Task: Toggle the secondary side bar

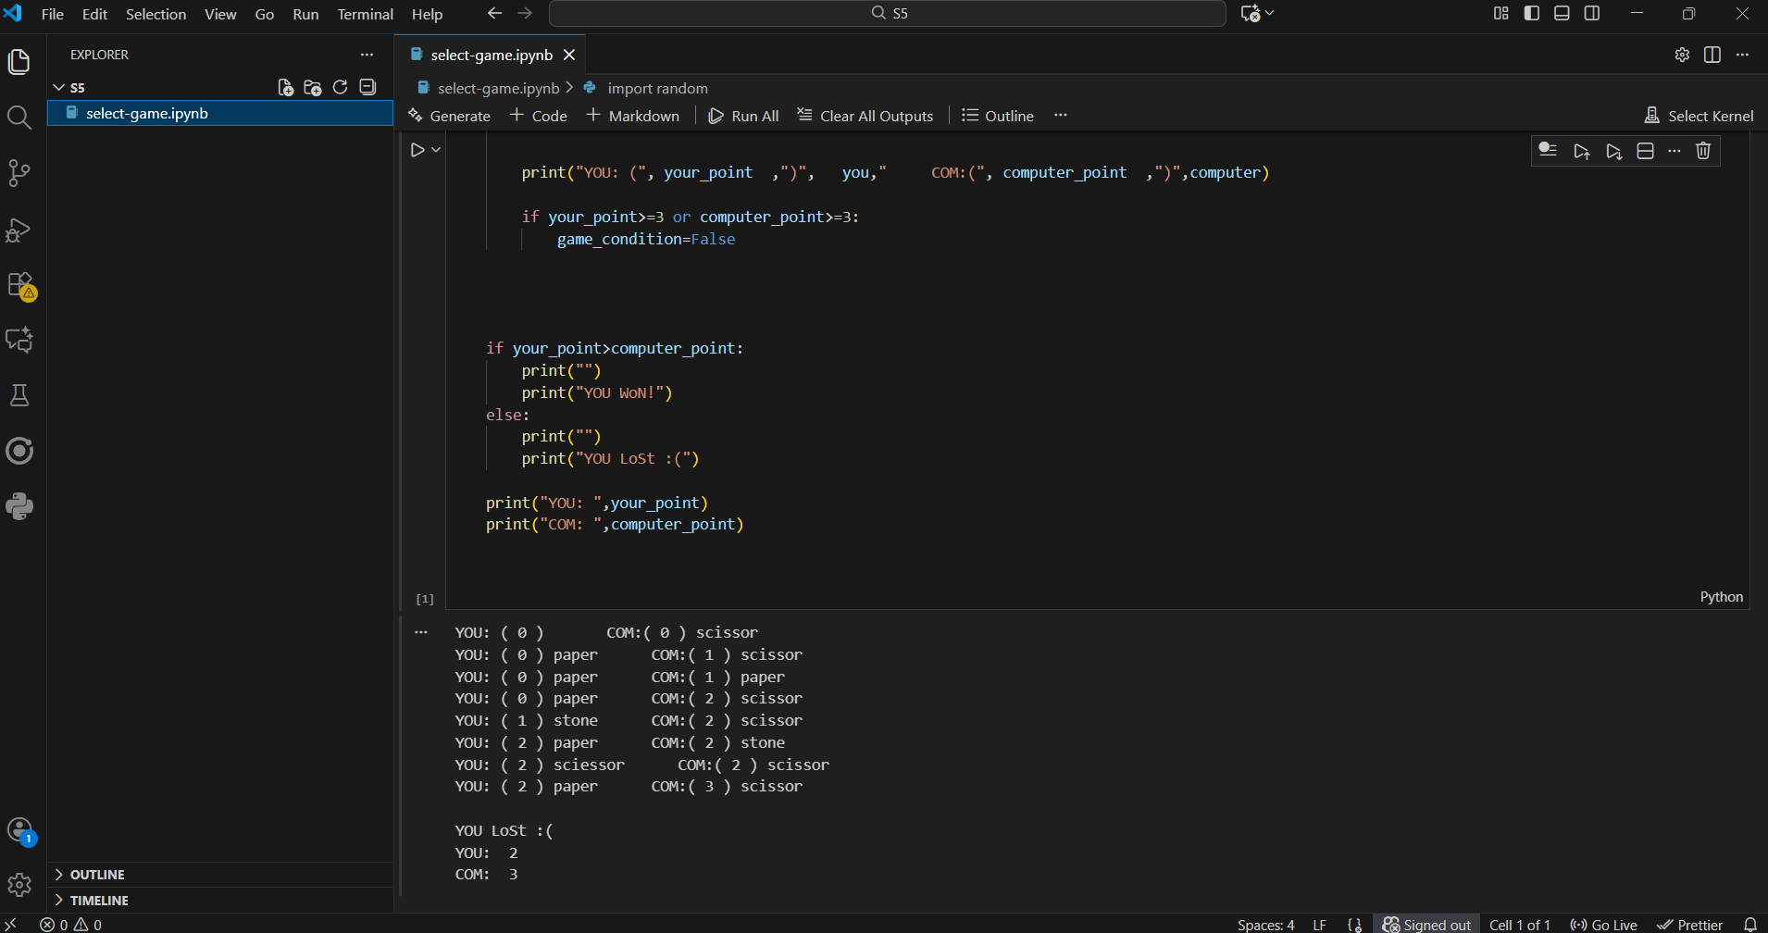Action: [x=1592, y=13]
